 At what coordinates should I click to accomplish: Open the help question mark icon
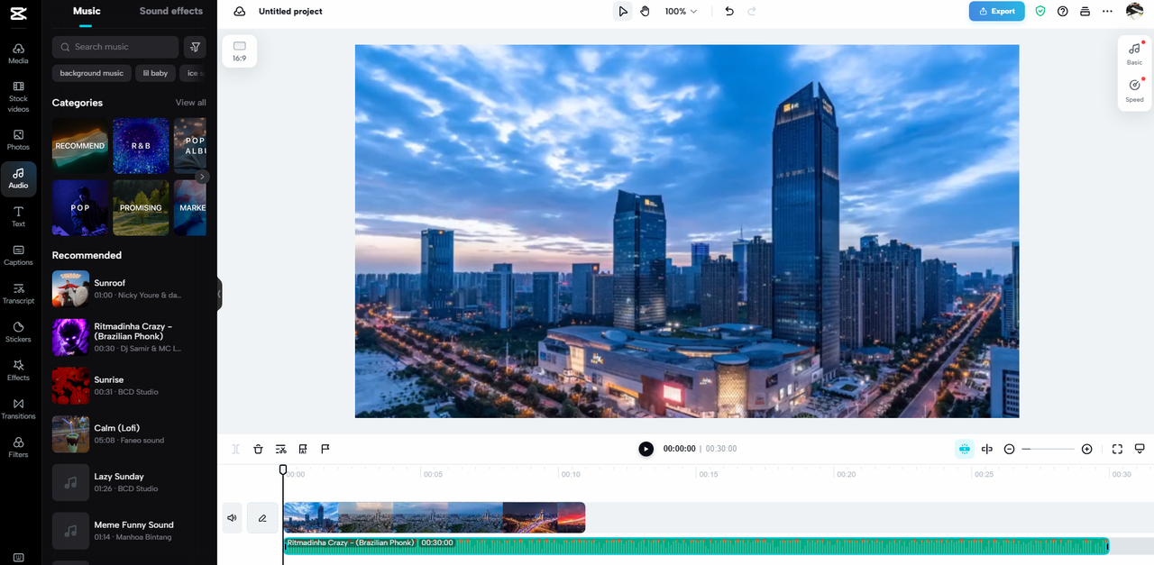[x=1063, y=12]
